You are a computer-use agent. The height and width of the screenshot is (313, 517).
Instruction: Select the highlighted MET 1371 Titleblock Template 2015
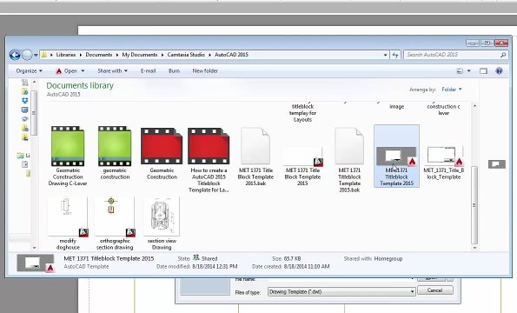coord(396,156)
